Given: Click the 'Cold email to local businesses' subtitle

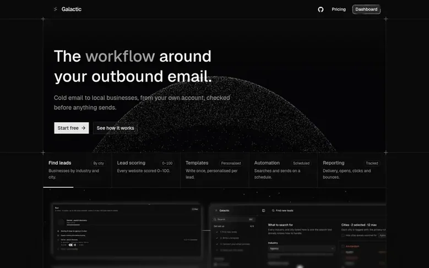Looking at the screenshot, I should point(142,102).
